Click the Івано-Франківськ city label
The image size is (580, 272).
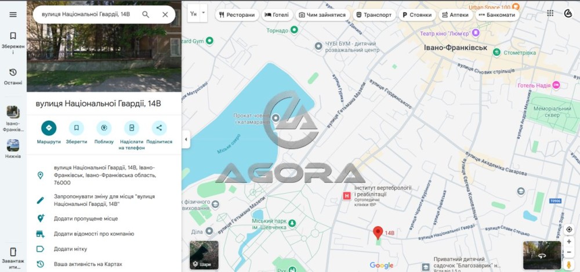(x=455, y=48)
